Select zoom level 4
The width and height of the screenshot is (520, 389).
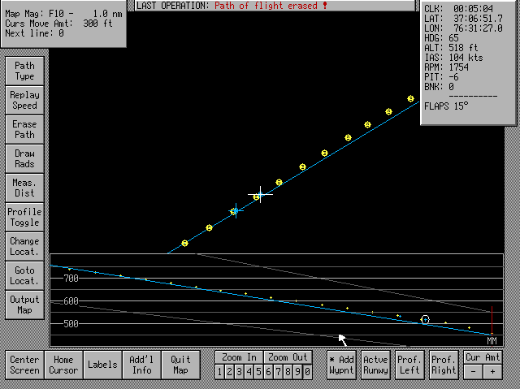pyautogui.click(x=249, y=372)
